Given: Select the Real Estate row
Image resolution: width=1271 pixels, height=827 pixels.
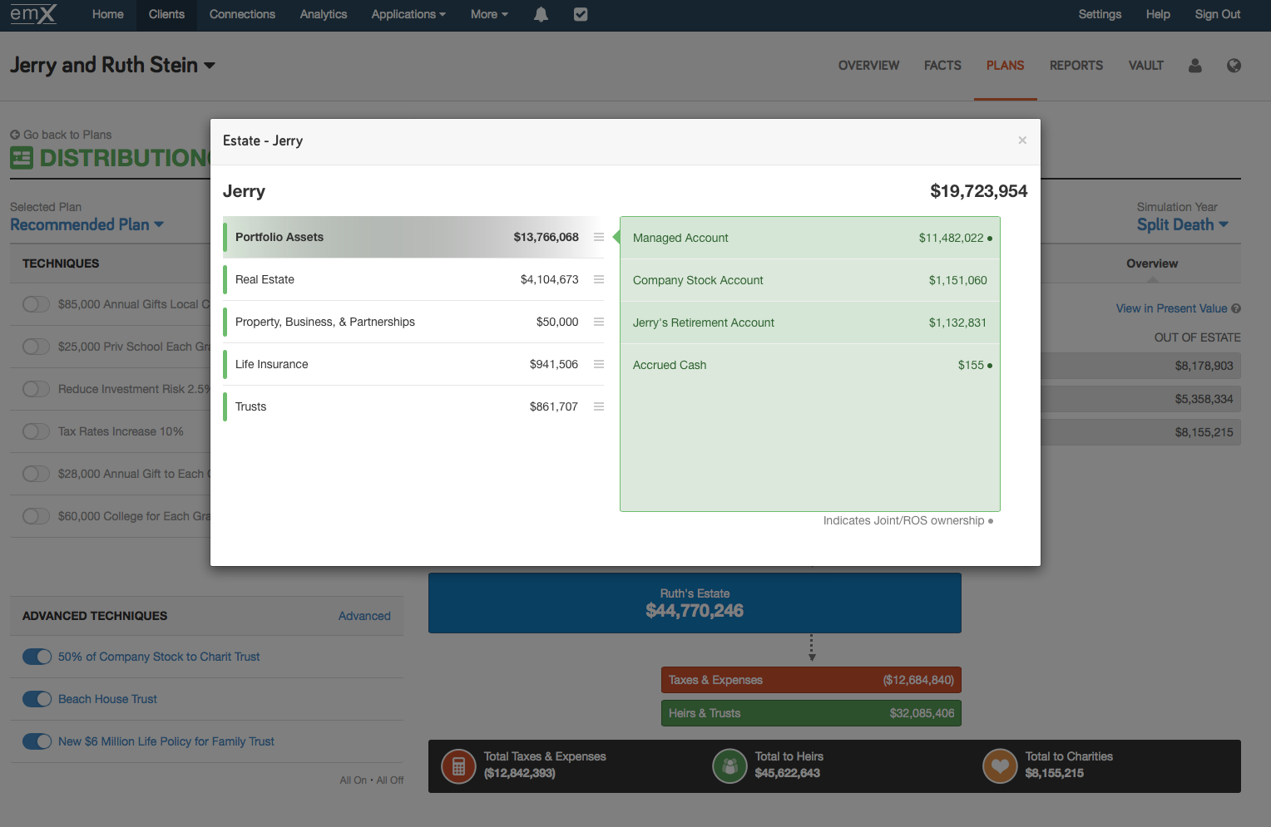Looking at the screenshot, I should 413,279.
